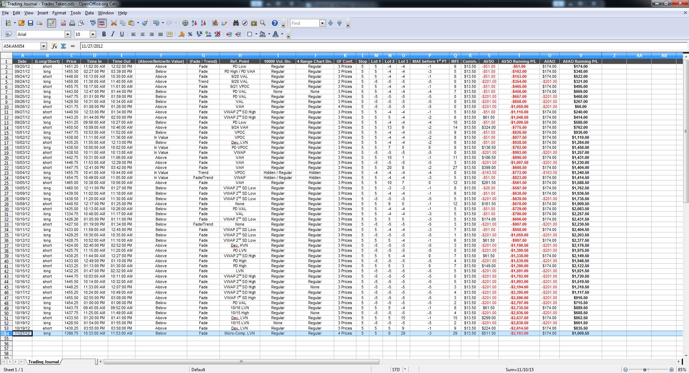Screen dimensions: 689x373
Task: Show Draw Functions
Action: coord(224,23)
